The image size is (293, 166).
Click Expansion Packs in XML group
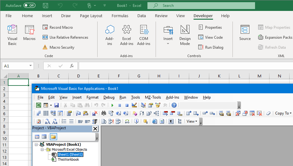pos(275,37)
